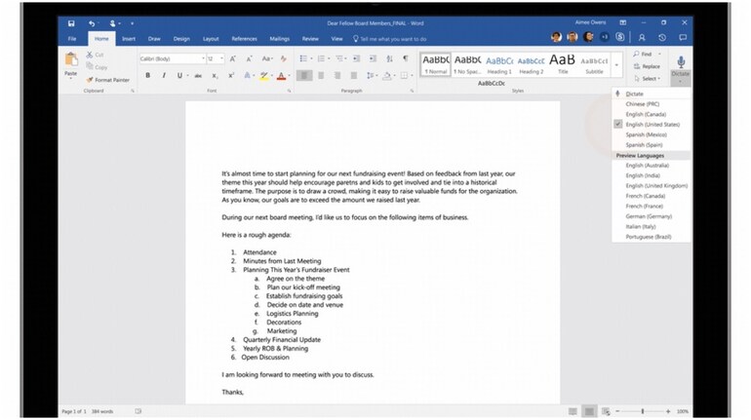Apply the Heading 1 style

[499, 63]
